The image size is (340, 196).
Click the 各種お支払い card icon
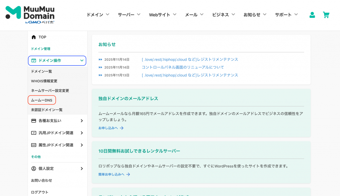coord(34,121)
